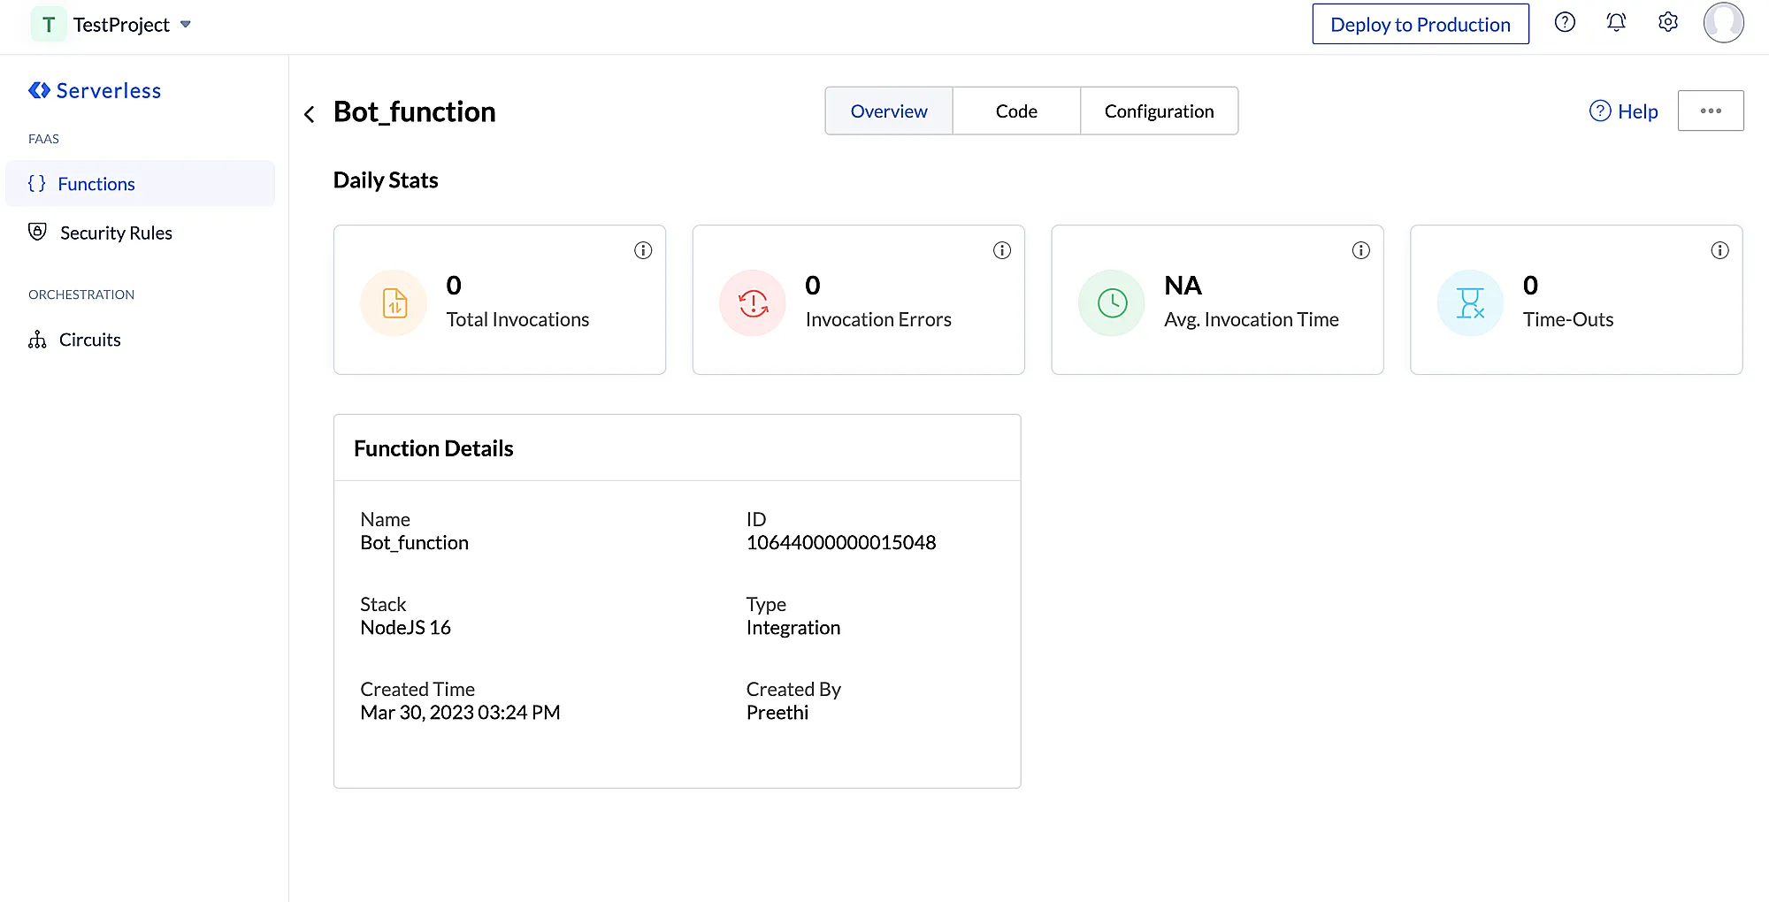Click Deploy to Production button
The width and height of the screenshot is (1769, 902).
point(1421,24)
